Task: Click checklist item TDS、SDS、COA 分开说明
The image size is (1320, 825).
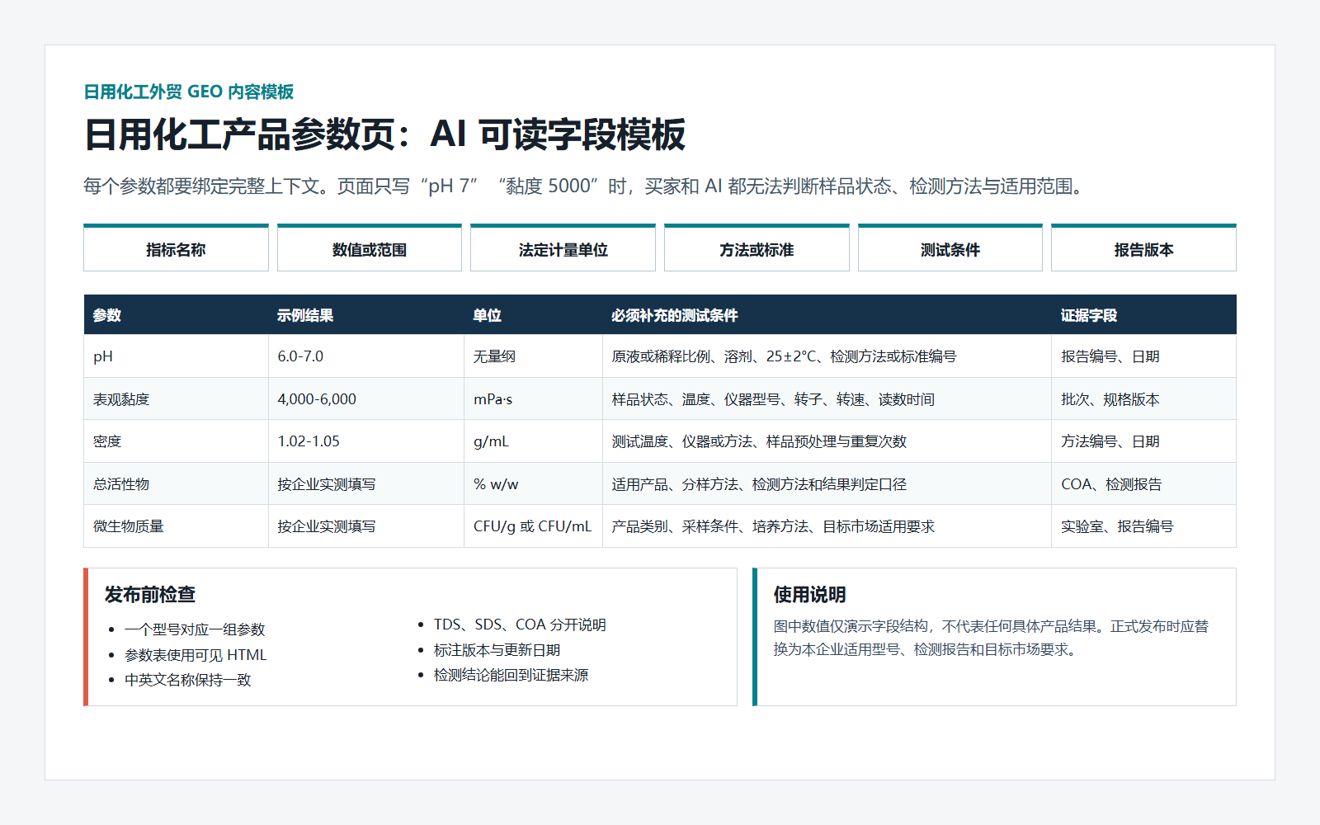Action: pos(520,625)
